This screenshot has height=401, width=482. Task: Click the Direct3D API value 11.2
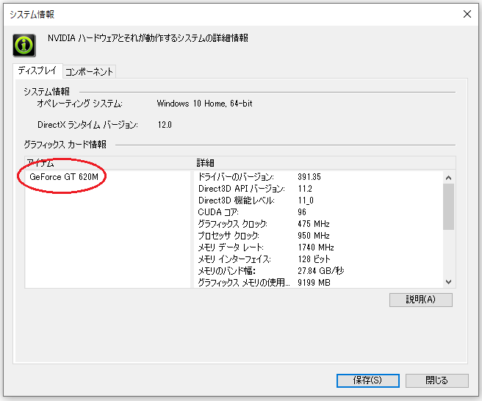pos(305,188)
